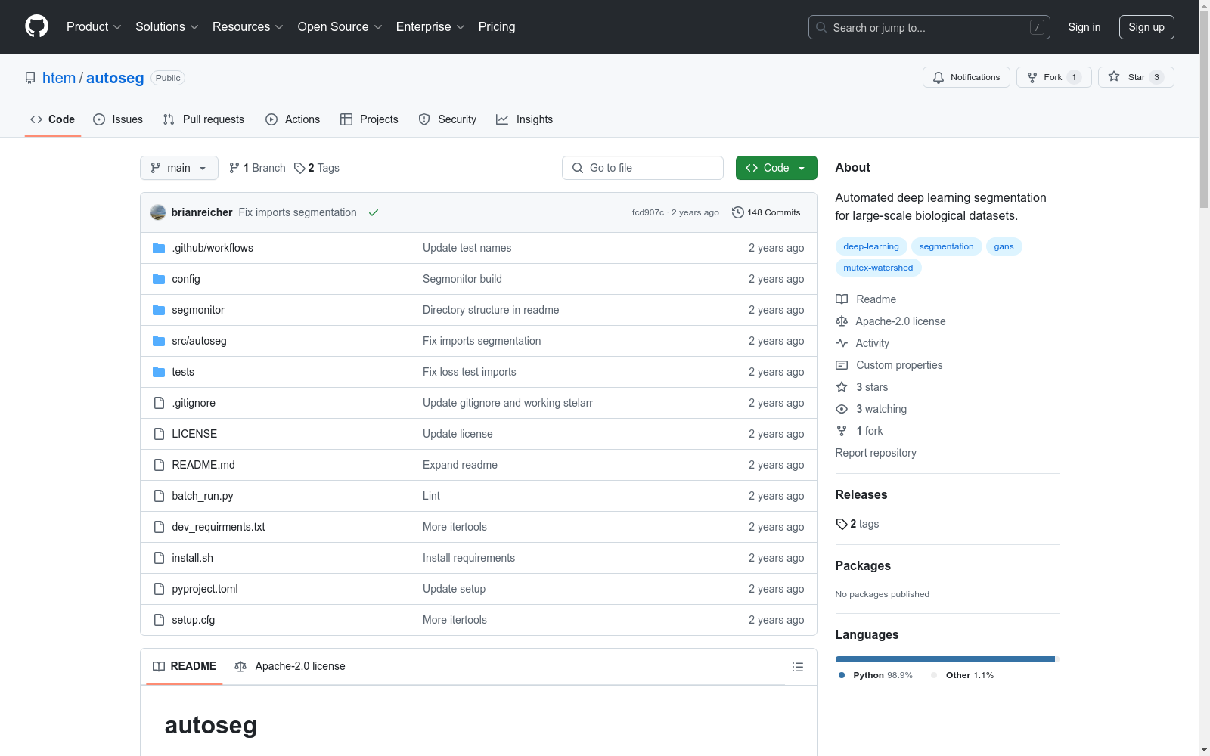This screenshot has height=756, width=1210.
Task: Click the .github/workflows folder icon
Action: tap(159, 248)
